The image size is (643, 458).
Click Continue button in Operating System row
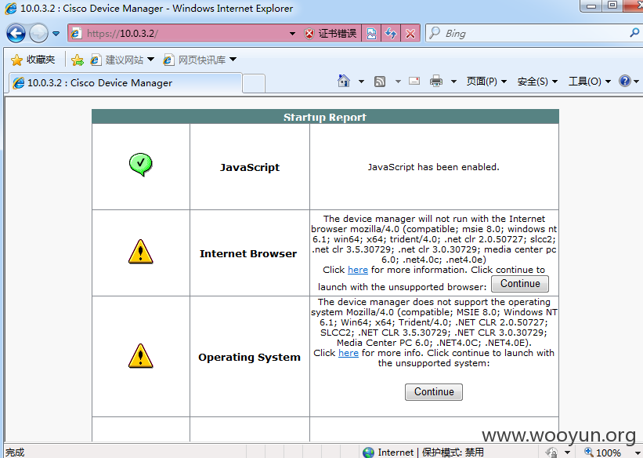433,392
